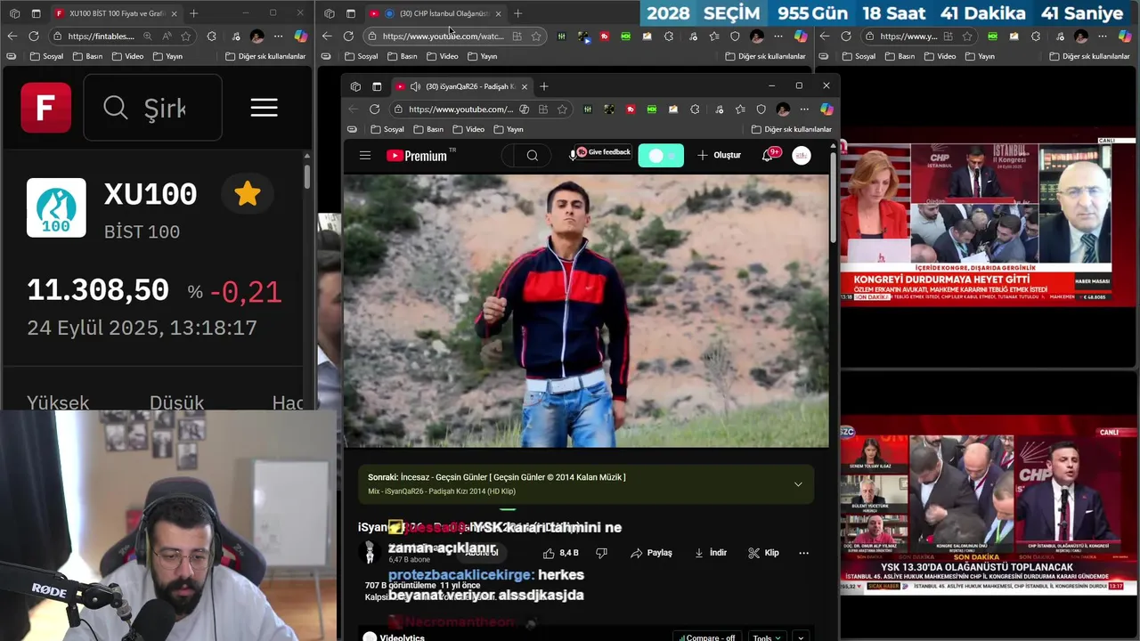Click the XU100 BİST 100 logo
Viewport: 1140px width, 641px height.
pyautogui.click(x=56, y=207)
